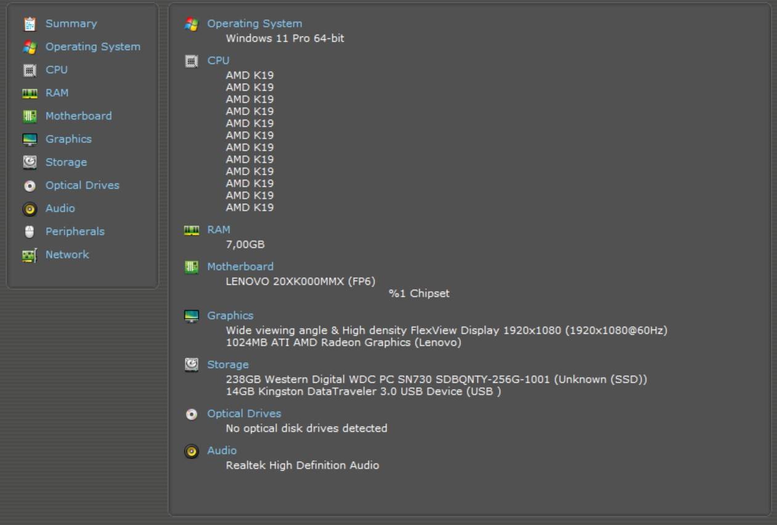
Task: Click the Peripherals mouse icon in sidebar
Action: coord(30,232)
